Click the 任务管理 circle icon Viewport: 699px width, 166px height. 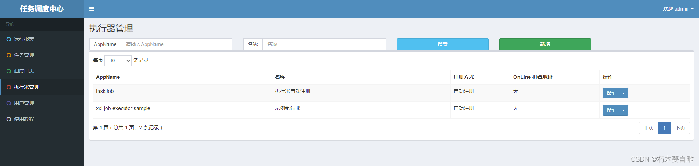click(9, 55)
